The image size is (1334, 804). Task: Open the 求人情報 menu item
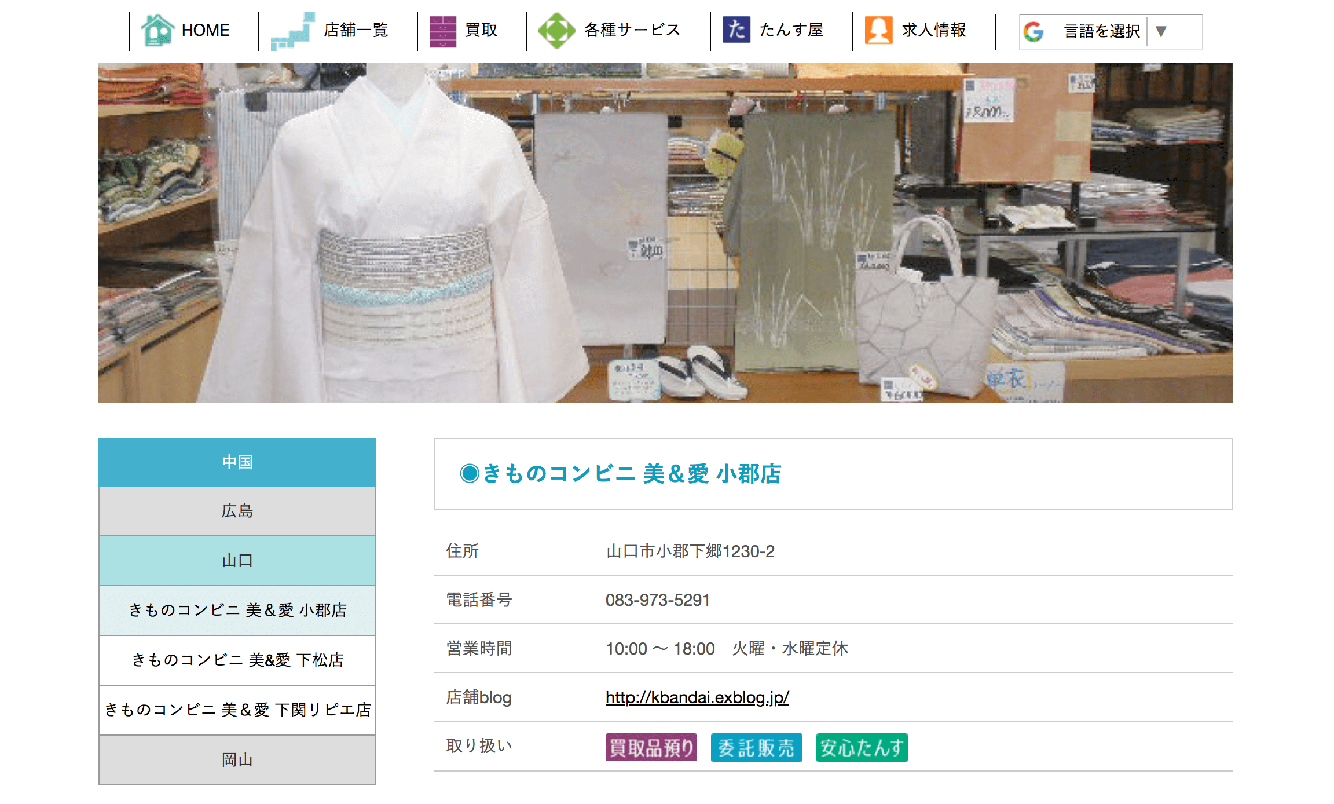tap(933, 30)
